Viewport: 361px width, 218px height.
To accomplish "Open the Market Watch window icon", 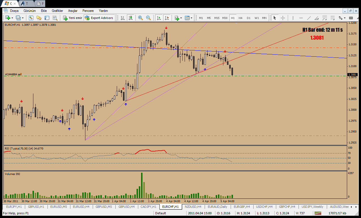I will (x=31, y=18).
